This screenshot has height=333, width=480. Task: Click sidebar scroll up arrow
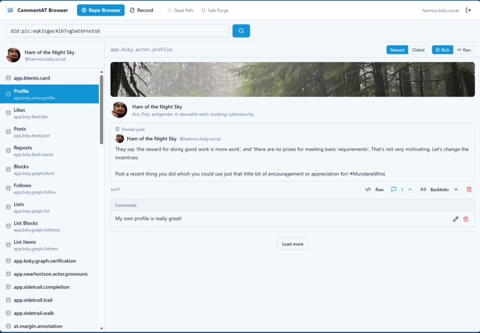pyautogui.click(x=101, y=72)
